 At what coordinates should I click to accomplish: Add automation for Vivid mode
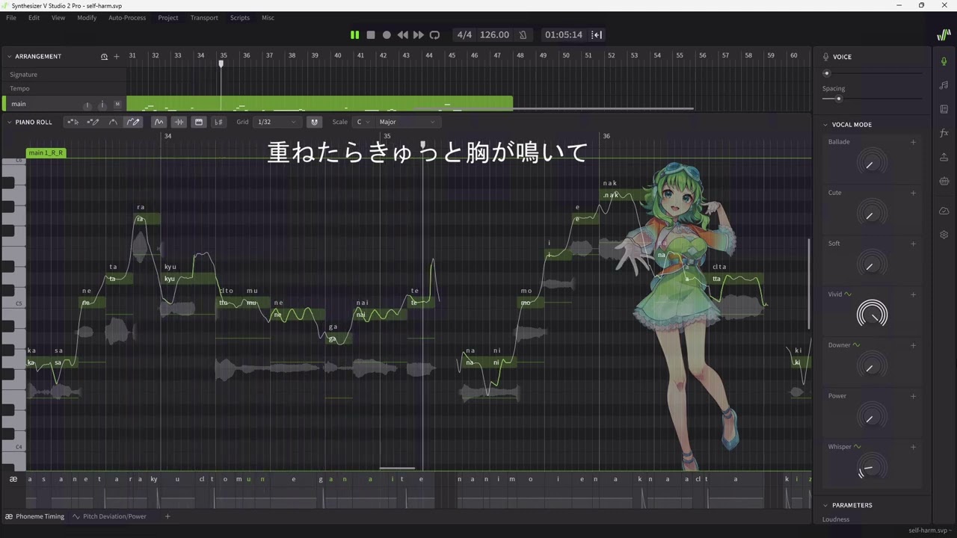(x=913, y=294)
